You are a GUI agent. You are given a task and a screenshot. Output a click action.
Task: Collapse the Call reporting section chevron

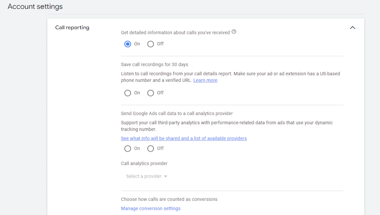(352, 28)
